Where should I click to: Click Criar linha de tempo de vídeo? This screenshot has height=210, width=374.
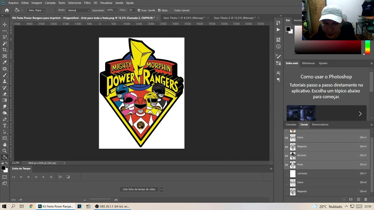click(x=139, y=189)
